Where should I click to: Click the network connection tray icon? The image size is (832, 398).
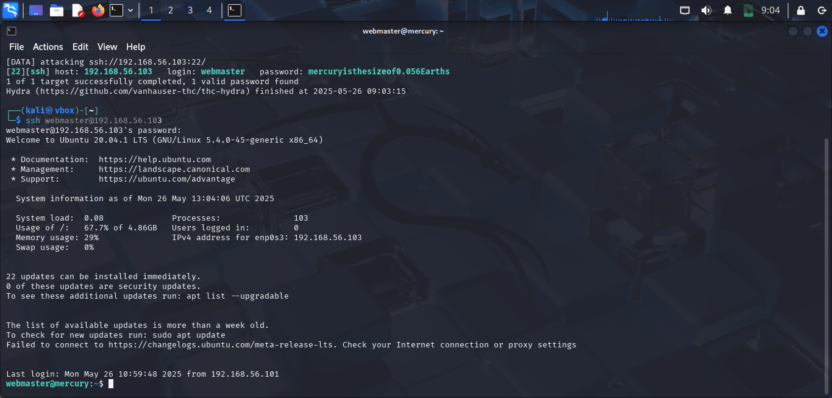(684, 10)
